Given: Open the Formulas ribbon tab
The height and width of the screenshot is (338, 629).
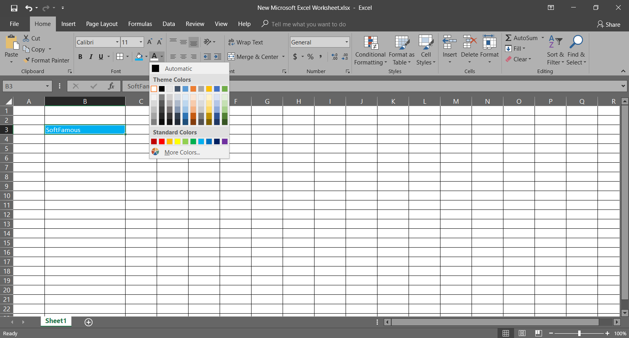Looking at the screenshot, I should [140, 24].
